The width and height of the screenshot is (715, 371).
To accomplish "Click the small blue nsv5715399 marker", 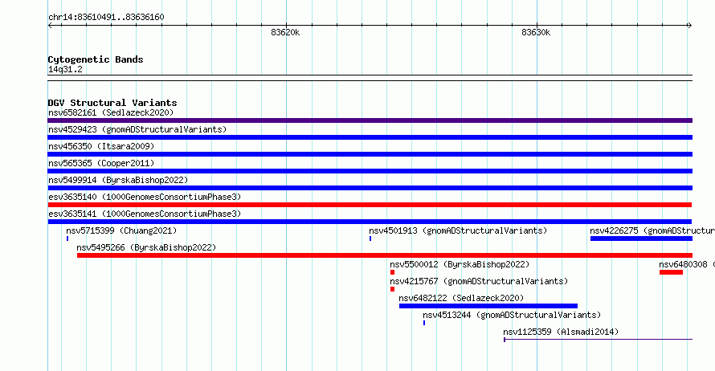I will point(67,238).
